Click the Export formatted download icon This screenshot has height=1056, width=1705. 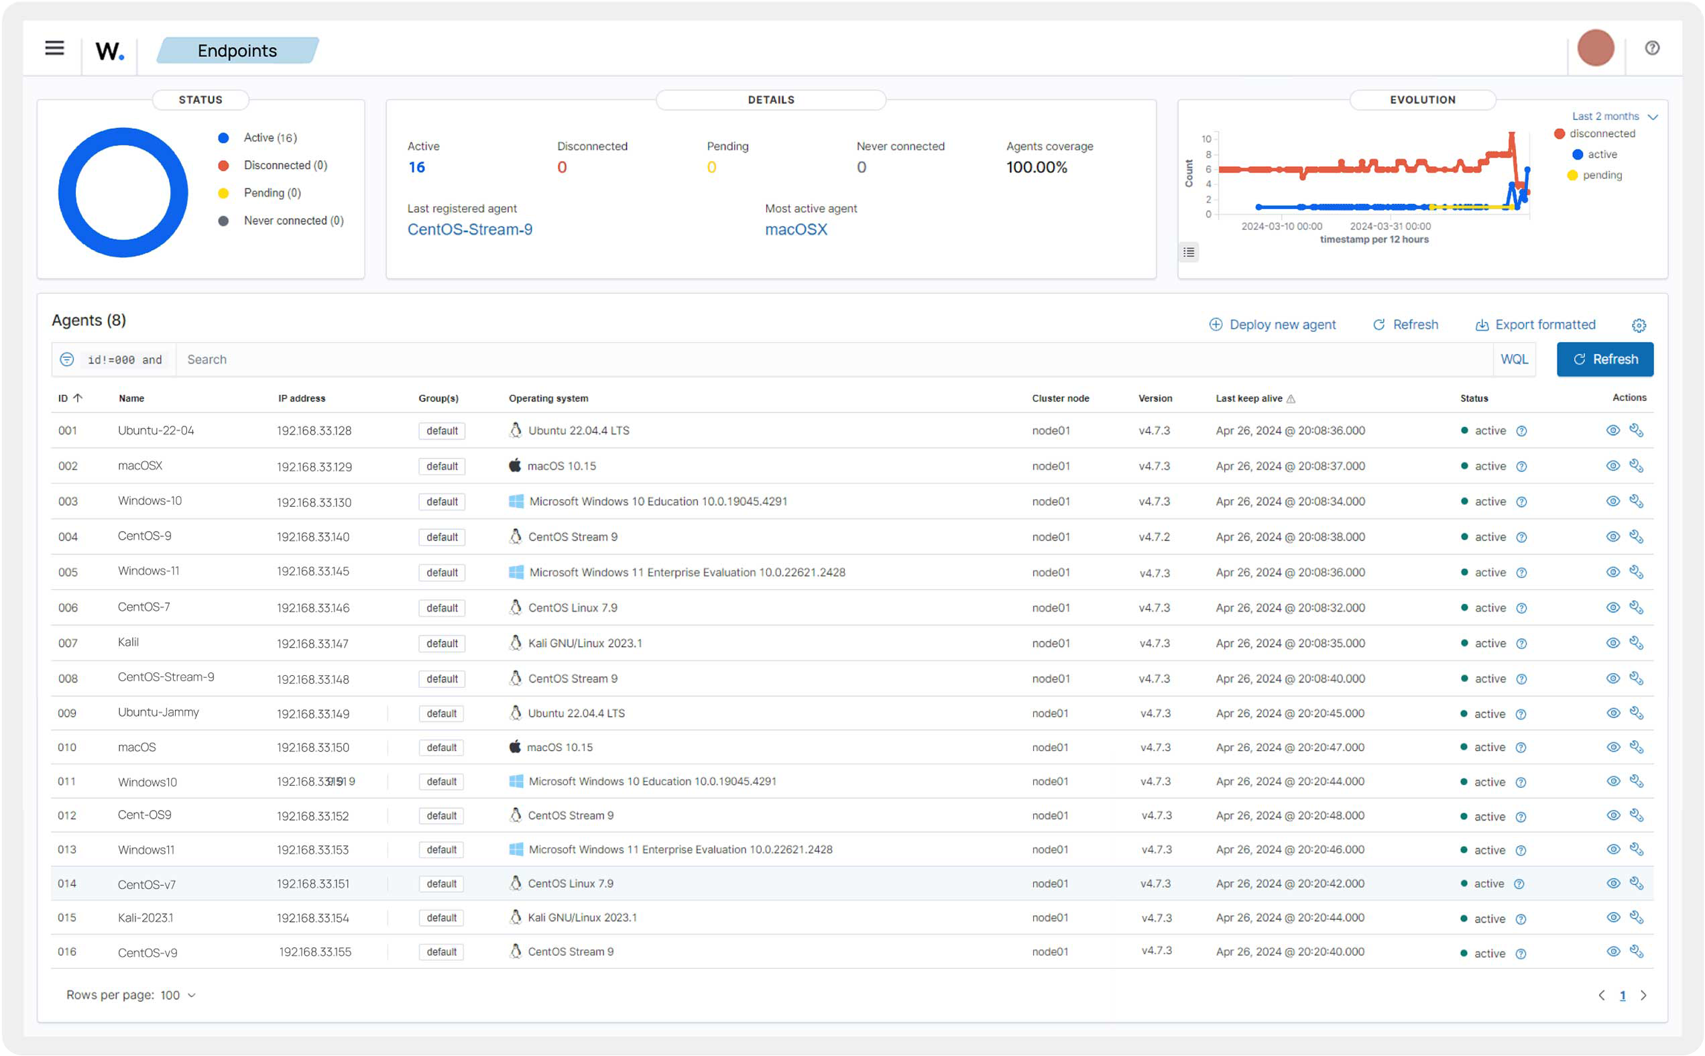pos(1483,324)
